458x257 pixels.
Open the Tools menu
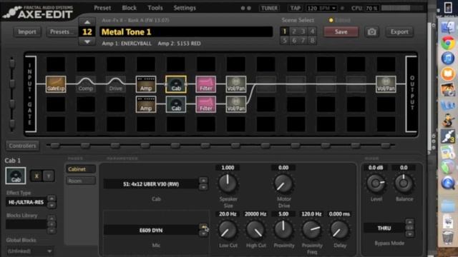pos(155,8)
